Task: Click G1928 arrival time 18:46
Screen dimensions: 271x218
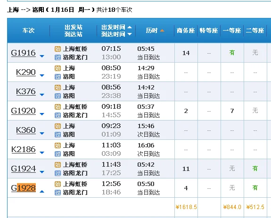Action: [x=111, y=192]
